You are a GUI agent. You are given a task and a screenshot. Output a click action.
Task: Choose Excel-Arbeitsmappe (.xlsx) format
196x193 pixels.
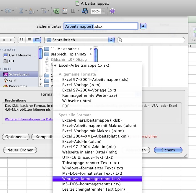97,66
